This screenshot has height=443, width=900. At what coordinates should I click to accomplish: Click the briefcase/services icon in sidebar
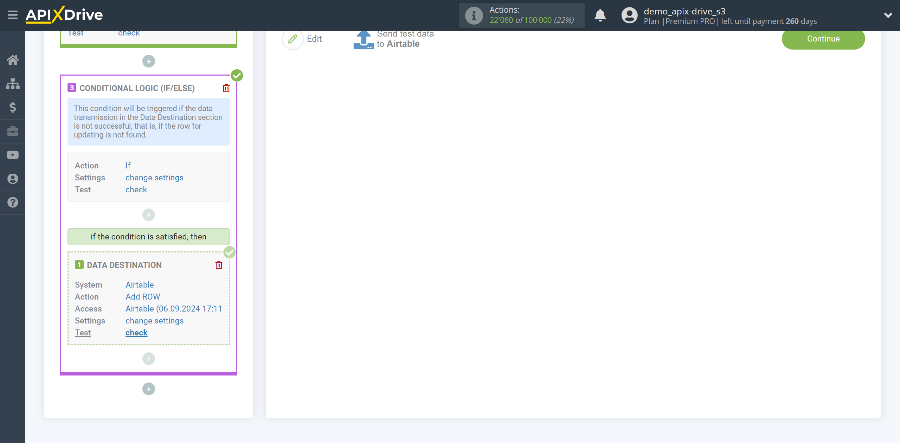(x=13, y=131)
